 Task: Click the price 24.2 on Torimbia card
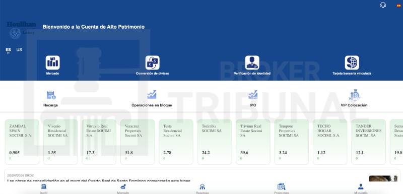(206, 153)
